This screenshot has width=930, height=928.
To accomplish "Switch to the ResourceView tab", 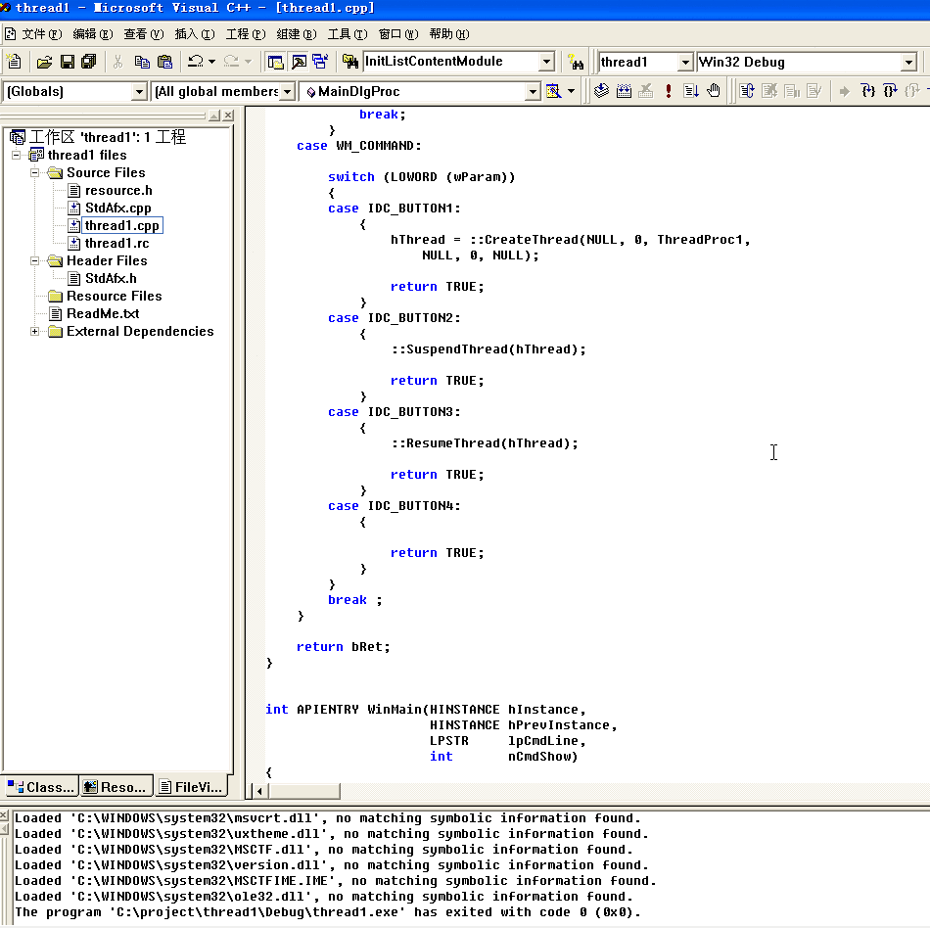I will click(116, 786).
